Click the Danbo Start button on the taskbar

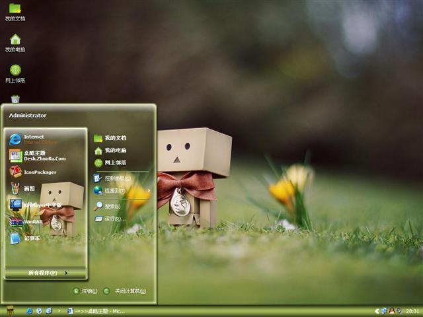click(10, 311)
